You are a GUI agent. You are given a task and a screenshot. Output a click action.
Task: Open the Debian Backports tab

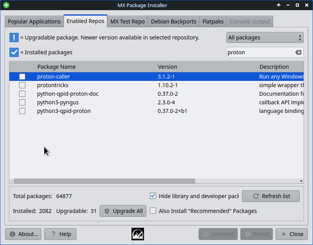(x=173, y=21)
